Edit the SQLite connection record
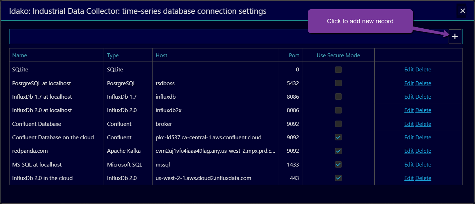 pyautogui.click(x=409, y=70)
